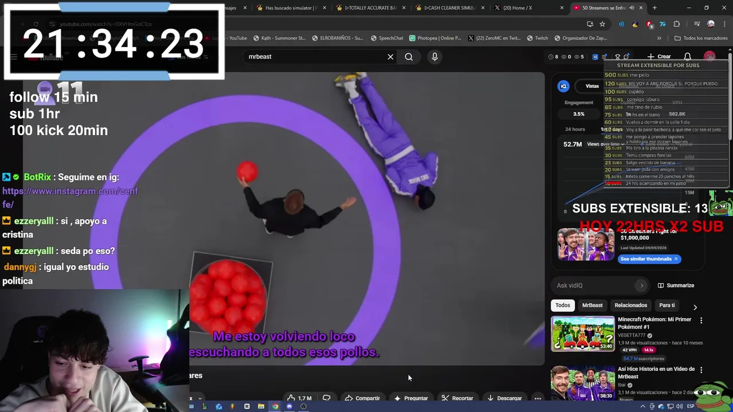733x412 pixels.
Task: Open more actions ellipsis below the video
Action: pyautogui.click(x=538, y=398)
